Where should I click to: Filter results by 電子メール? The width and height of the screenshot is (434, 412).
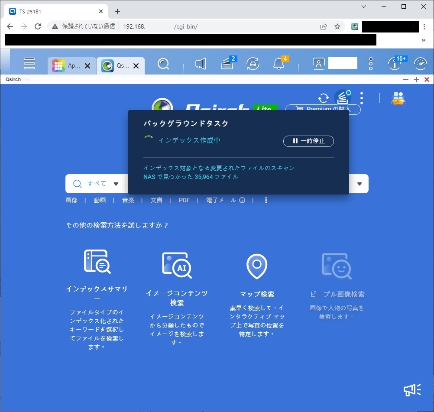[x=221, y=200]
